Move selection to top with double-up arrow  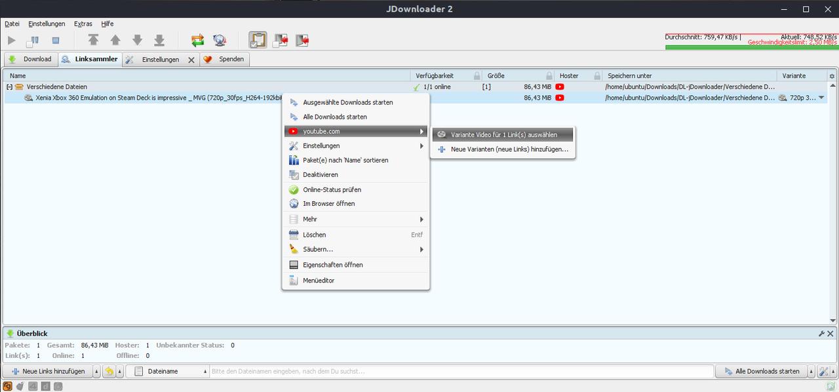click(93, 41)
